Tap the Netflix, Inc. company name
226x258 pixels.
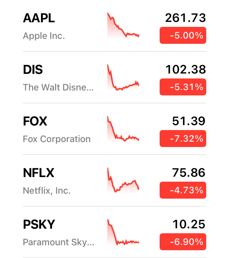pyautogui.click(x=47, y=191)
